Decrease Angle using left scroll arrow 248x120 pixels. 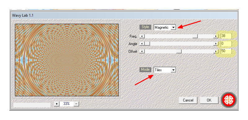[142, 43]
